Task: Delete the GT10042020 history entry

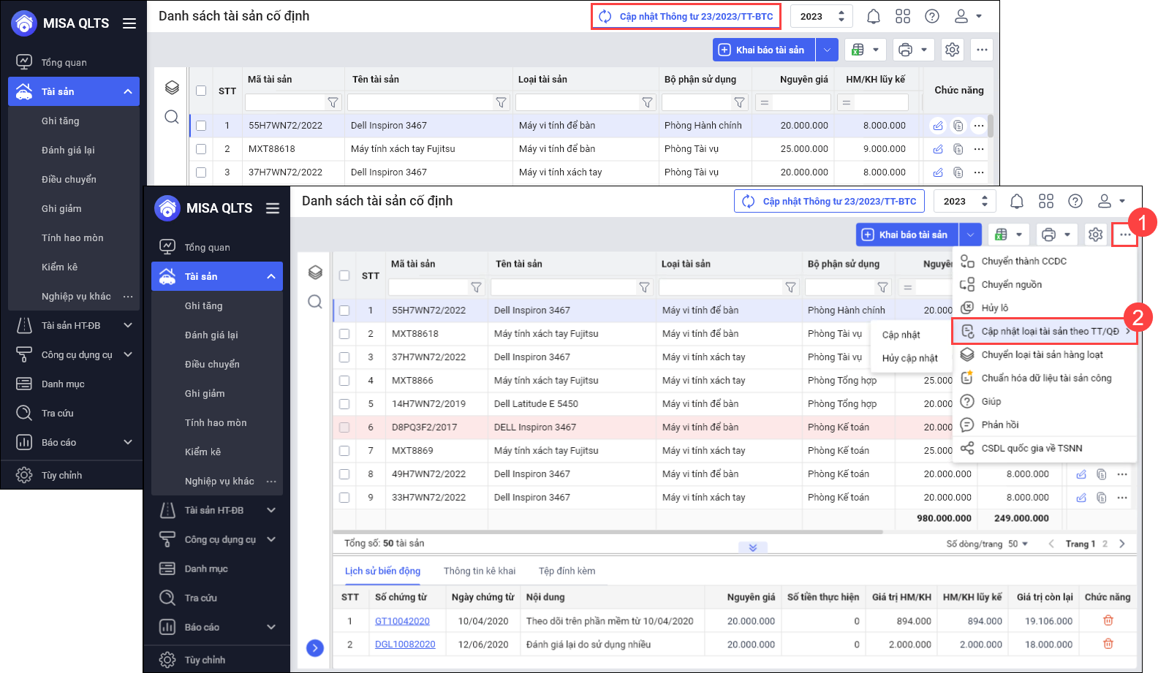Action: [x=1108, y=620]
